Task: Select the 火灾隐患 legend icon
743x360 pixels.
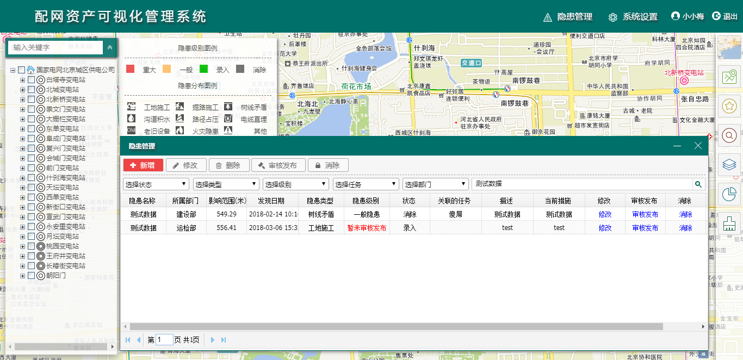Action: [x=180, y=130]
